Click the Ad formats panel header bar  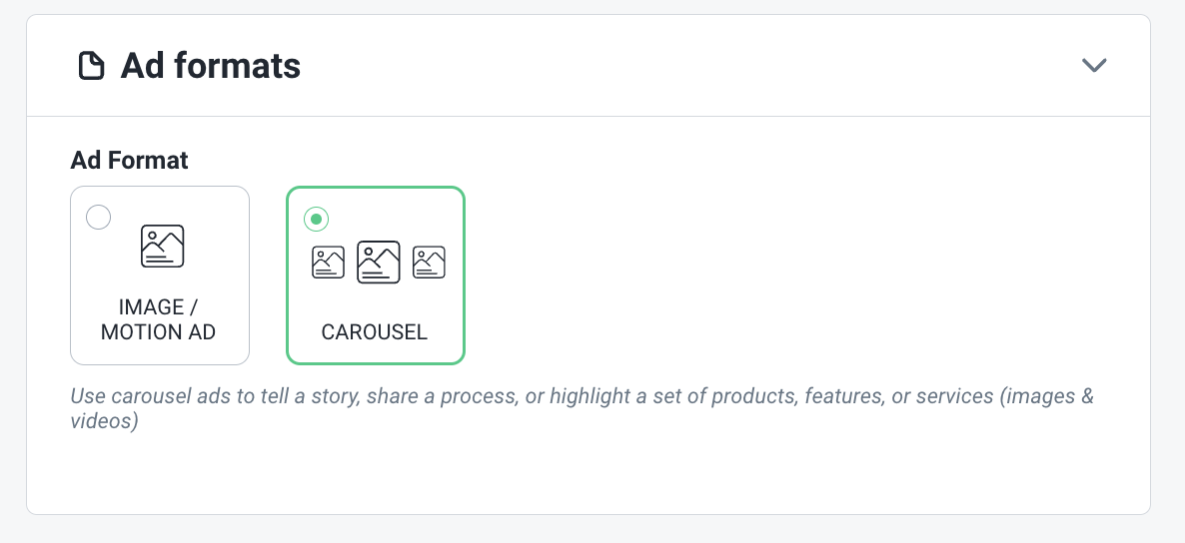click(588, 66)
